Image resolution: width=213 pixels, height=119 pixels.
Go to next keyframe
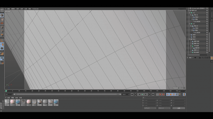coord(149,94)
